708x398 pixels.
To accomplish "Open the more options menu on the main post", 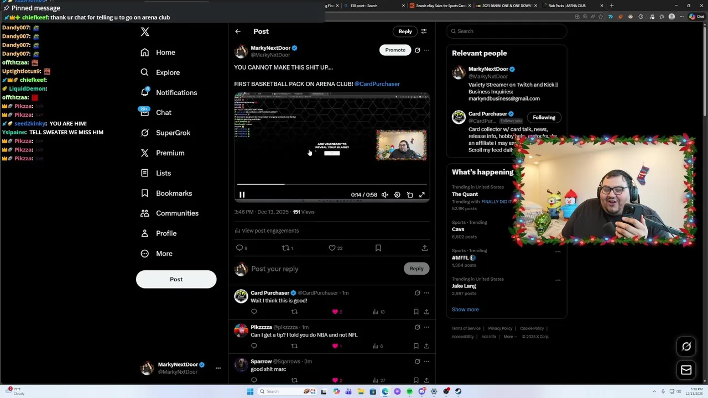I will coord(426,50).
